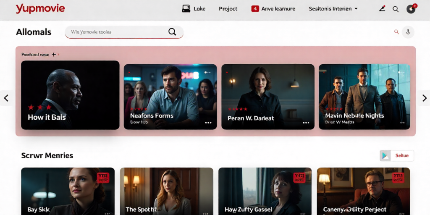Open the Bay Skk movie thumbnail
430x215 pixels.
(68, 191)
